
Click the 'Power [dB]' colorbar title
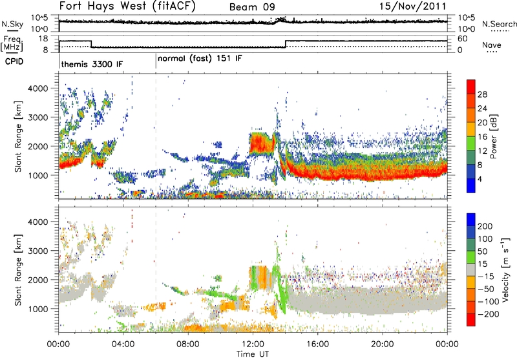pos(493,136)
